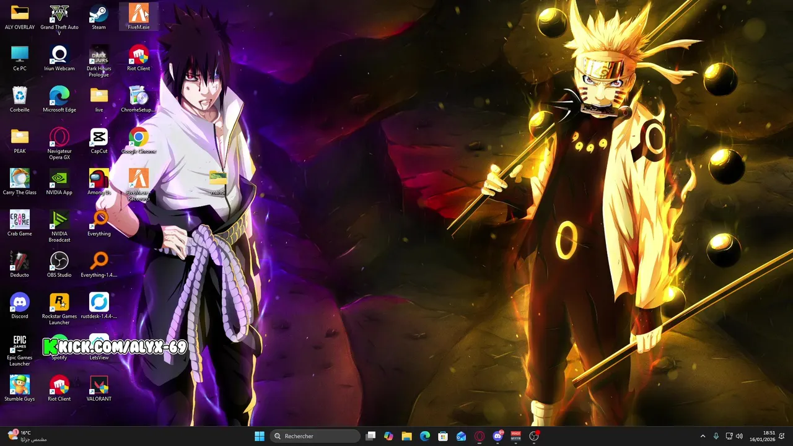The image size is (793, 446).
Task: Launch Rockstar Games Launcher icon
Action: 59,309
